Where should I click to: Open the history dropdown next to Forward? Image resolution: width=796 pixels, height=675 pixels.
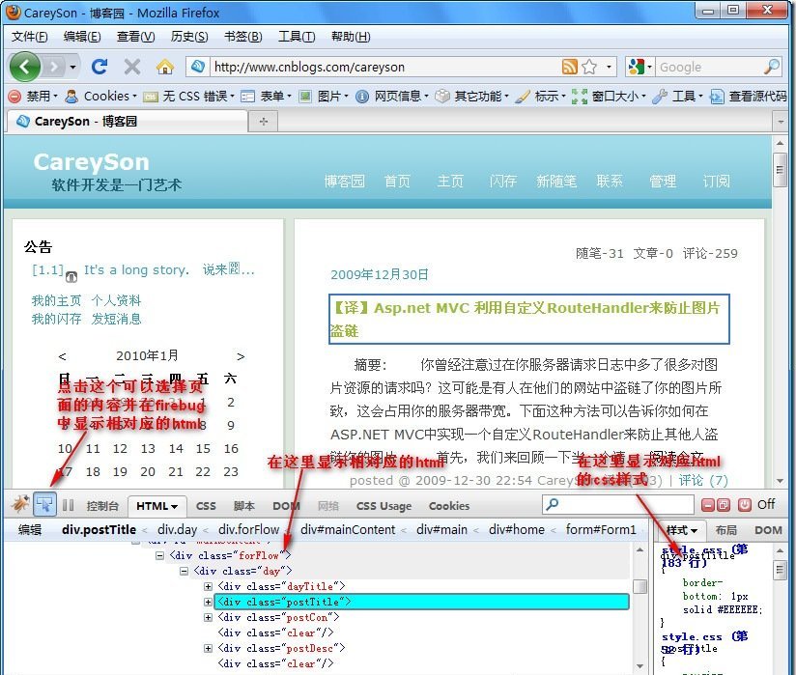(x=73, y=67)
